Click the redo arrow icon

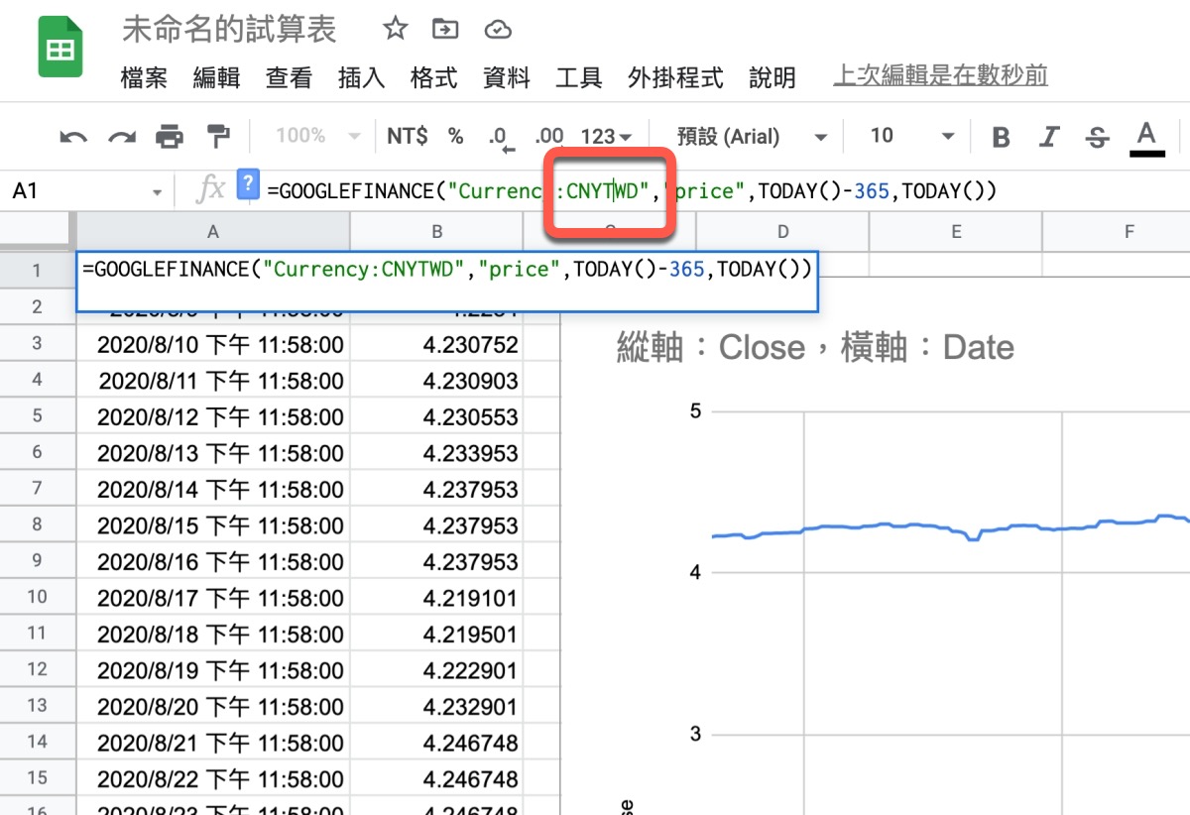point(121,137)
